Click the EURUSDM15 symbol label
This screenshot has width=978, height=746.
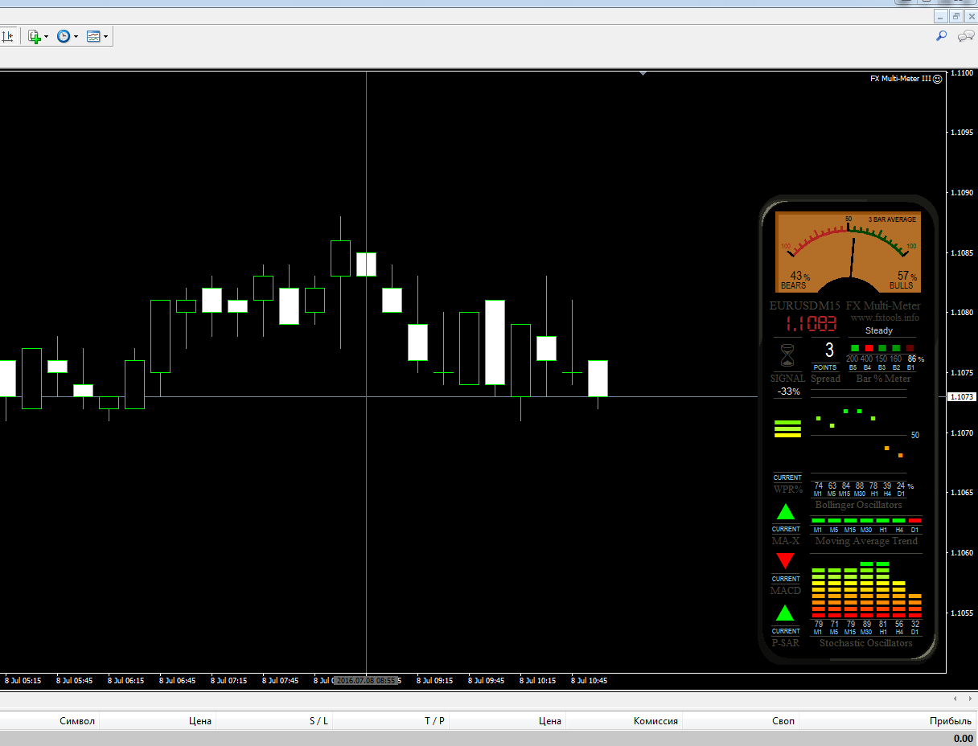pyautogui.click(x=804, y=305)
